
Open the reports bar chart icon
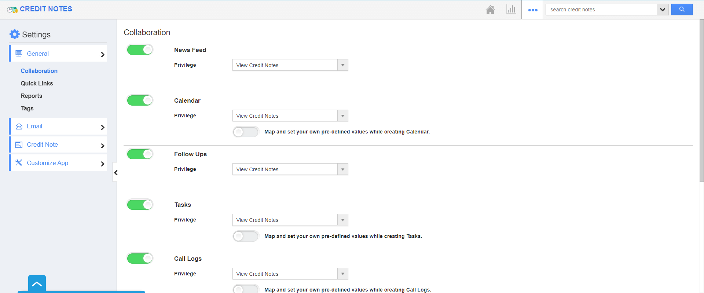511,10
